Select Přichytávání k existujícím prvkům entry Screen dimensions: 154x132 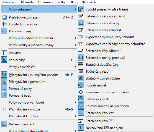pos(39,75)
